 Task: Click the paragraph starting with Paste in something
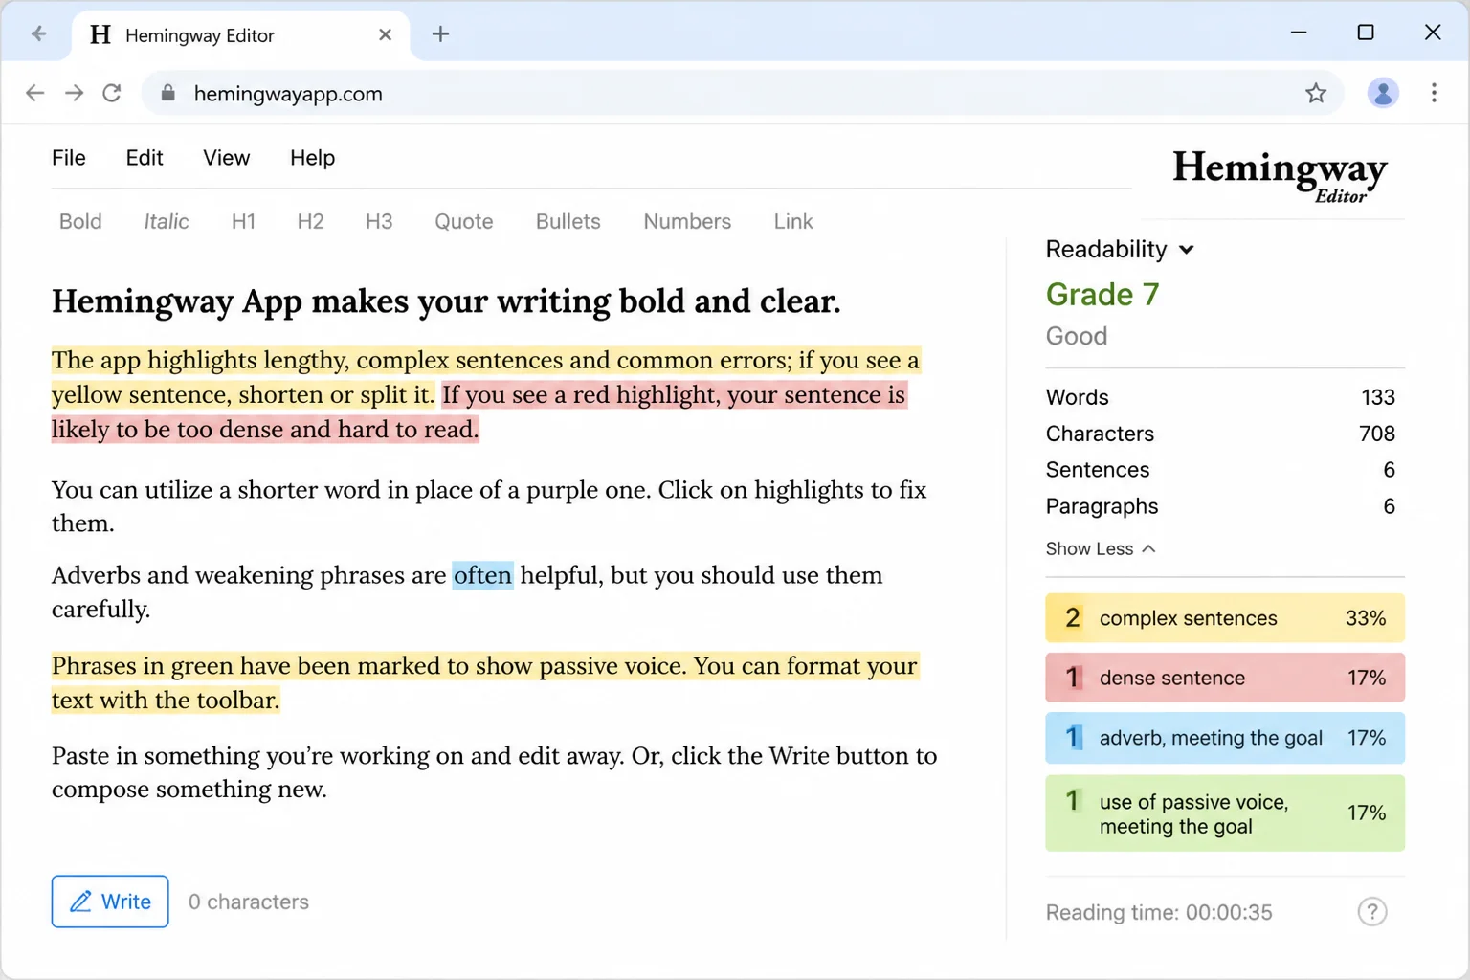[x=494, y=772]
